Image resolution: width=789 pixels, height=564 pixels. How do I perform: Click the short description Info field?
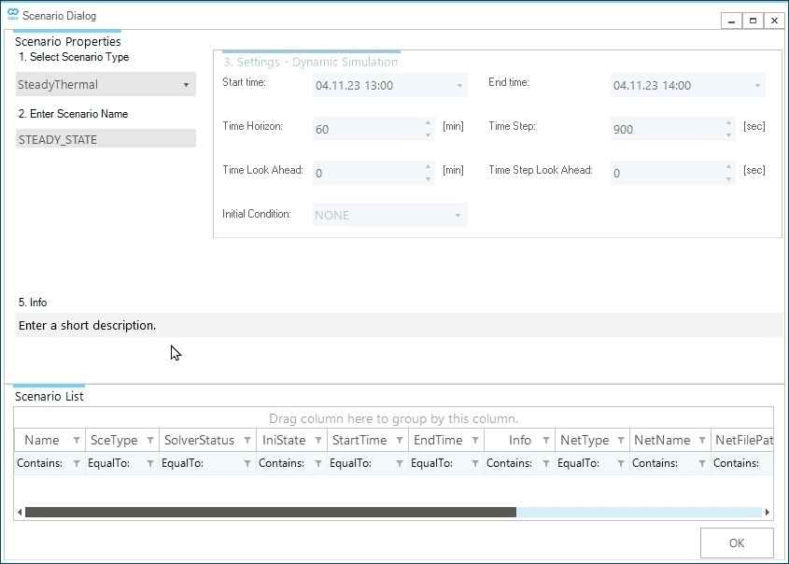tap(398, 326)
